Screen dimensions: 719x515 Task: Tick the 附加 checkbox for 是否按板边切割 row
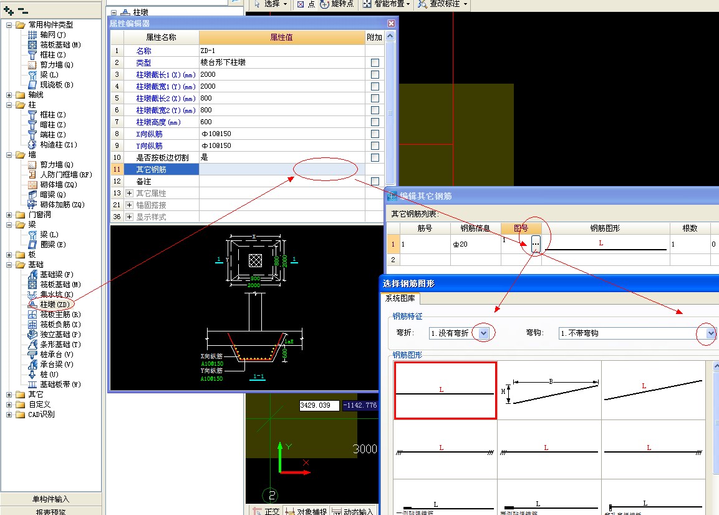point(375,157)
